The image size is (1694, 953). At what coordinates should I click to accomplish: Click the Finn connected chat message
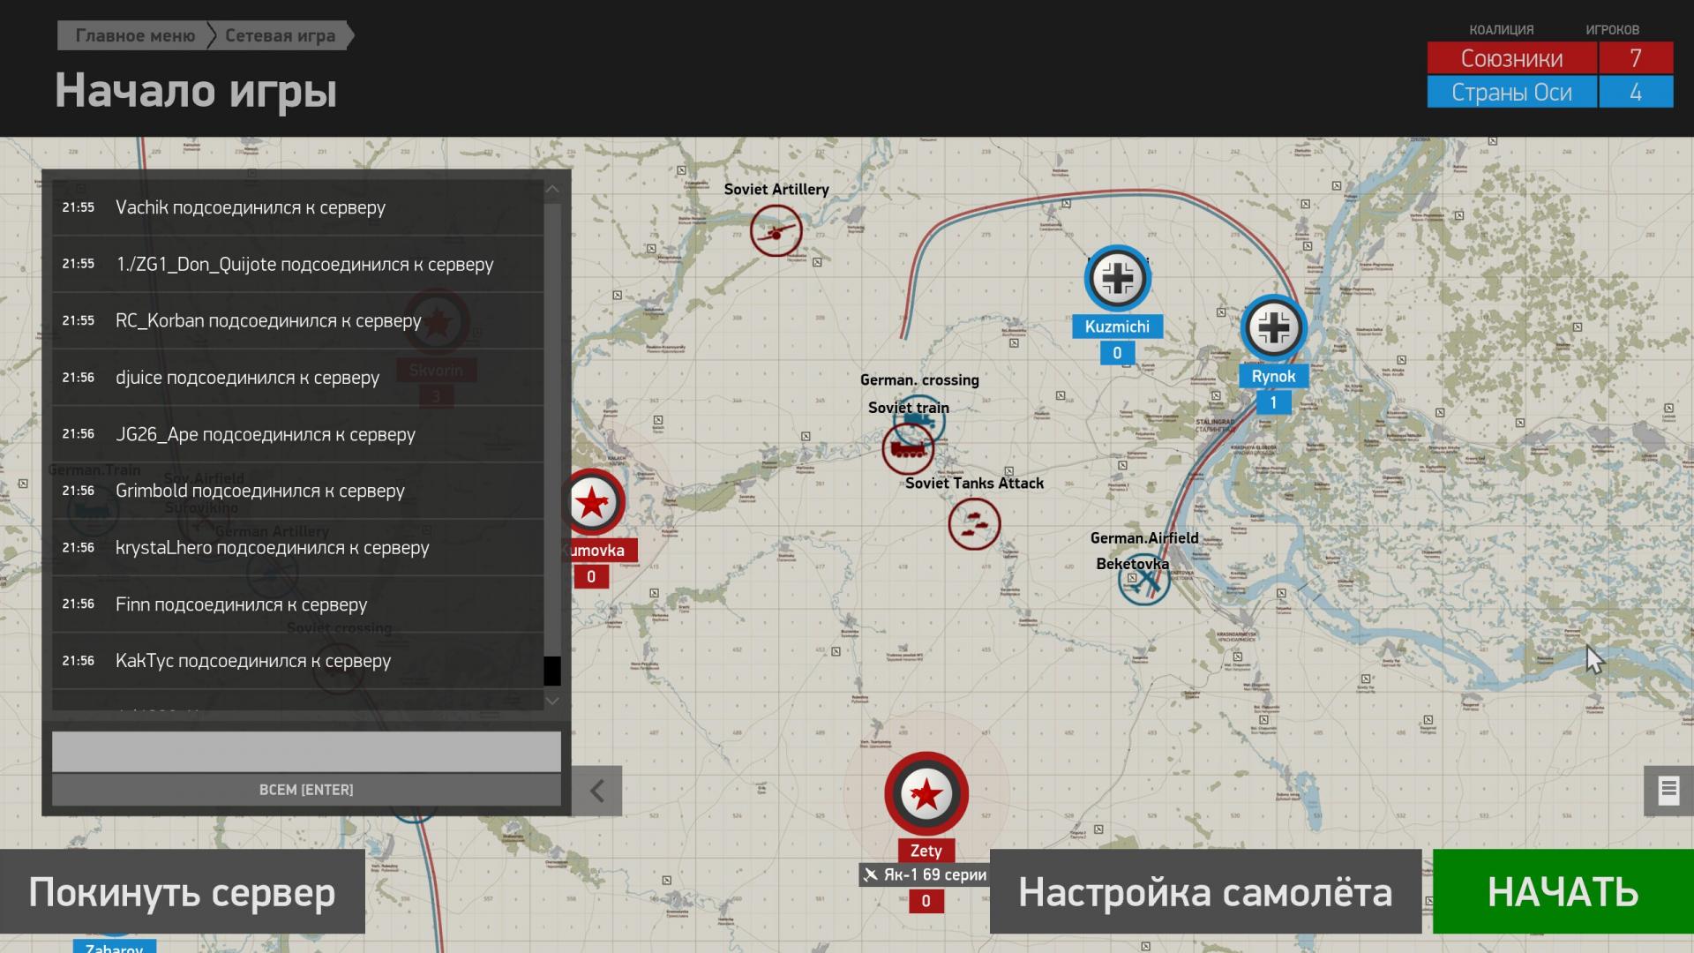(297, 604)
